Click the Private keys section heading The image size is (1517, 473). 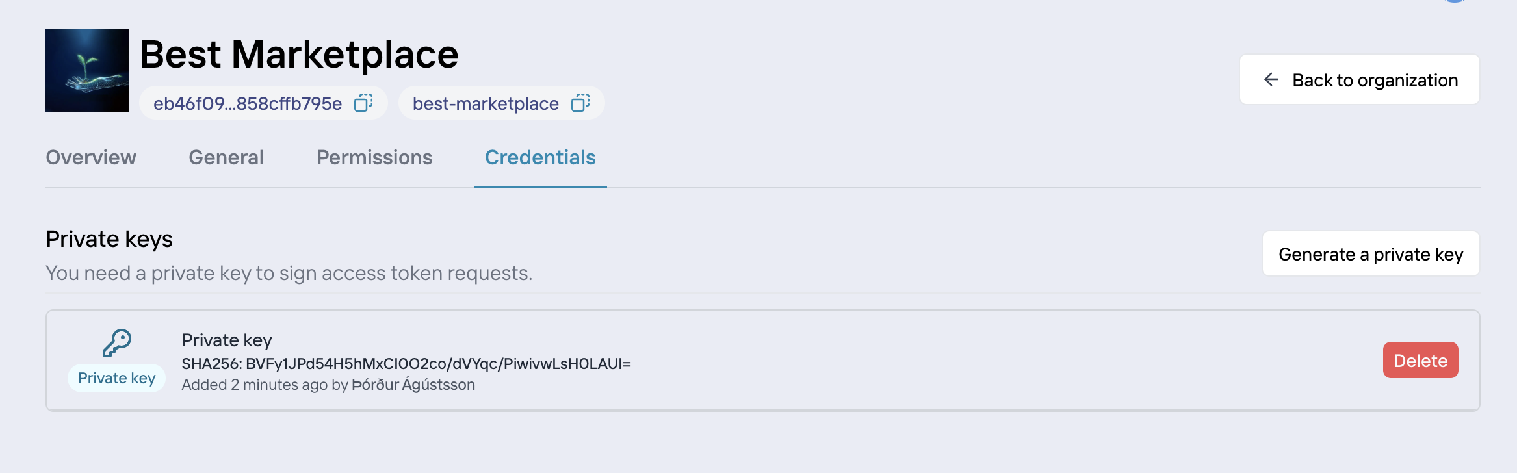coord(109,239)
